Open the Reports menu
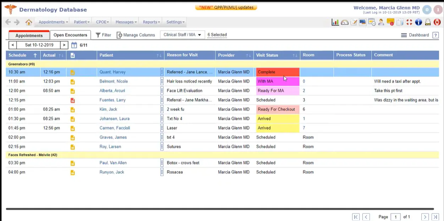Screen dimensions: 444x221 pyautogui.click(x=150, y=22)
